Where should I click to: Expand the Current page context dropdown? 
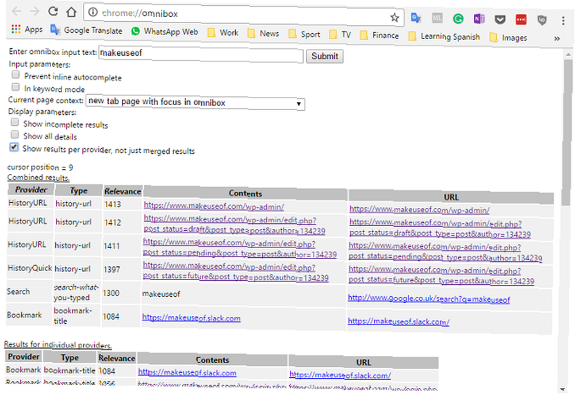pyautogui.click(x=195, y=103)
